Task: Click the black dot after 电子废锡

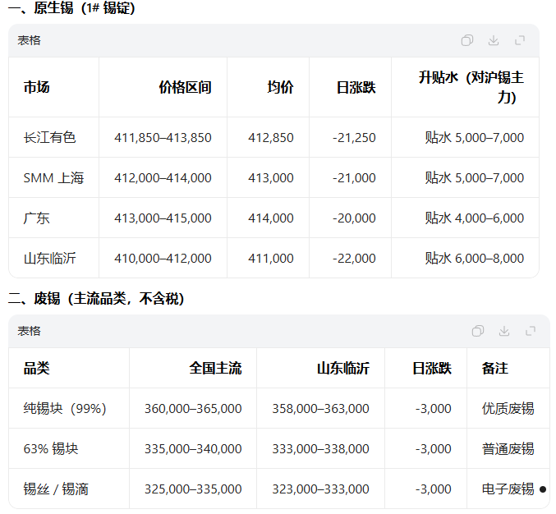Action: pos(543,489)
